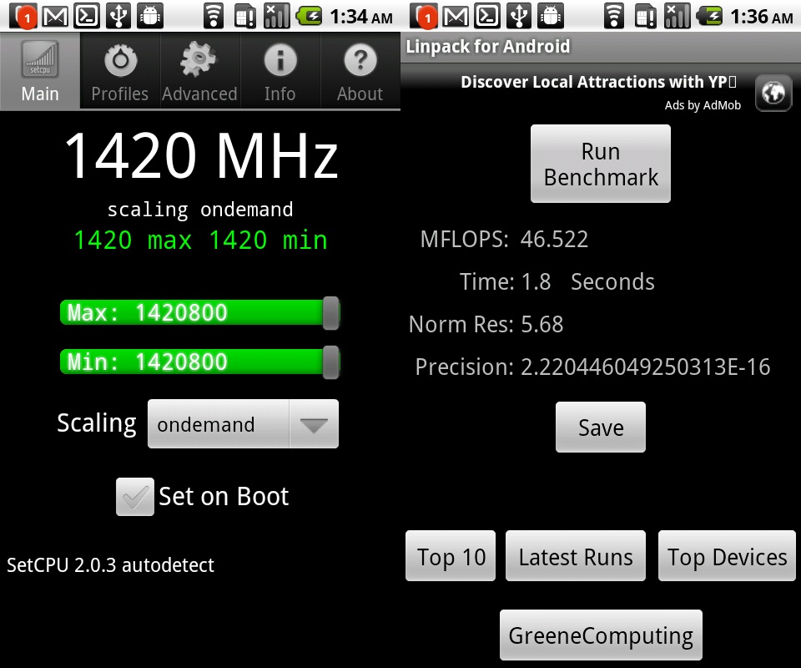Image resolution: width=801 pixels, height=668 pixels.
Task: Click the 1420 MHz current frequency readout
Action: click(201, 155)
